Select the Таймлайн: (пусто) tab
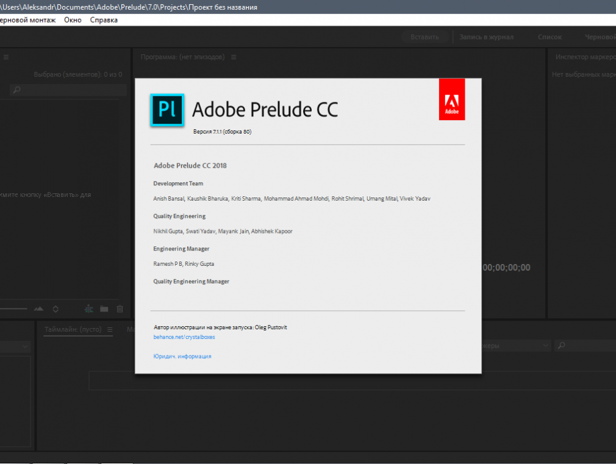Screen dimensions: 616x464 pos(73,329)
